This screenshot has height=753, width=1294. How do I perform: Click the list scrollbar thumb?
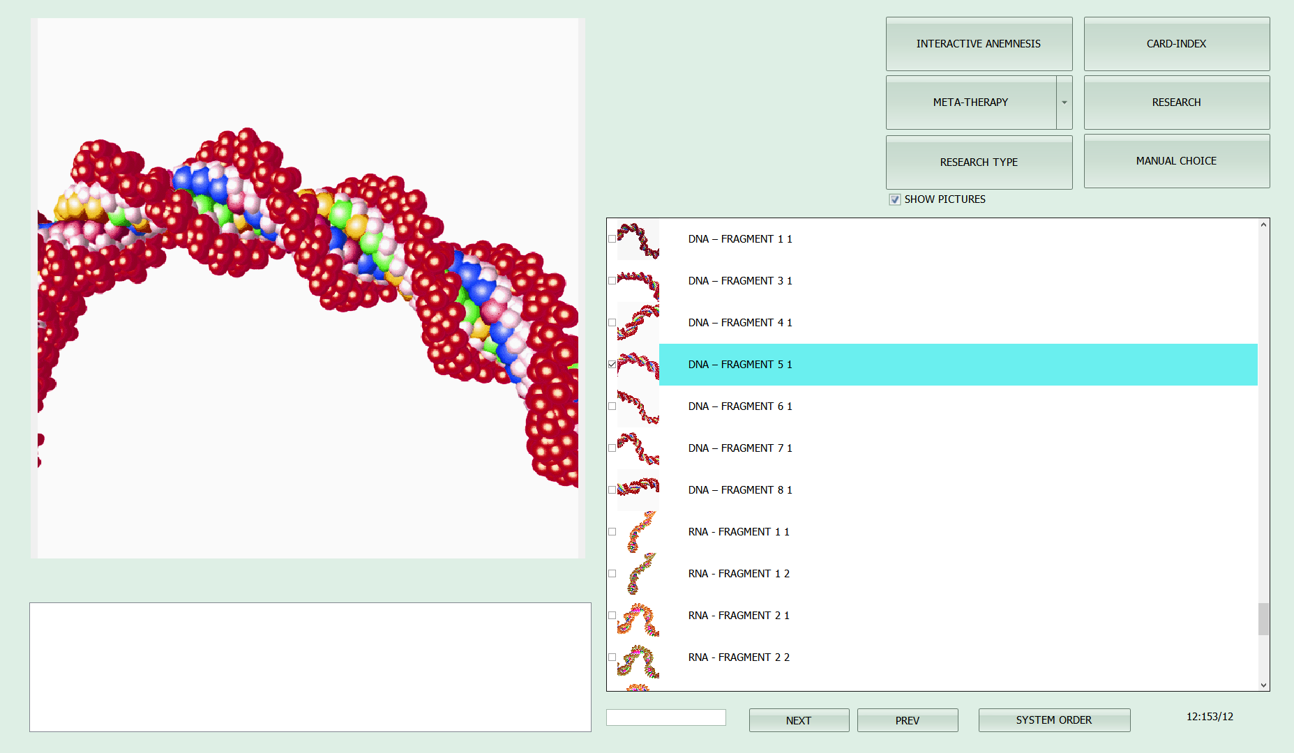(x=1263, y=619)
